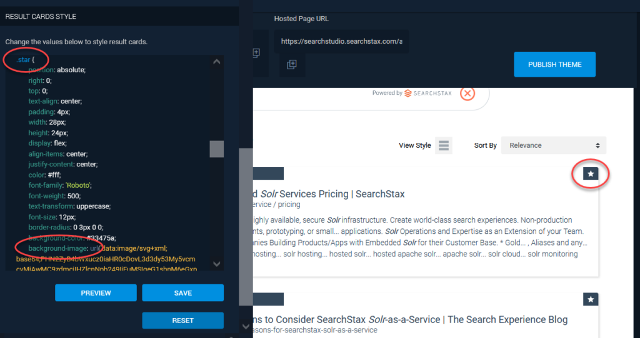Click the 'text-transform: uppercase' line
The width and height of the screenshot is (640, 338).
pyautogui.click(x=69, y=206)
